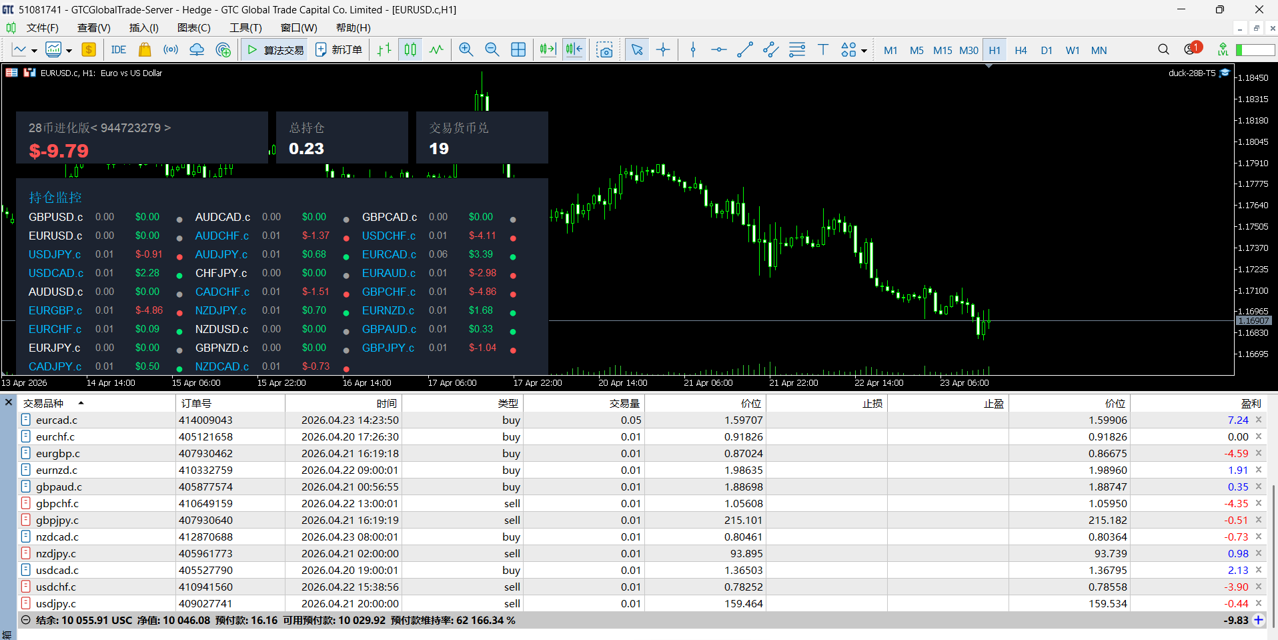Viewport: 1278px width, 640px height.
Task: Add a text label with Text tool
Action: pyautogui.click(x=822, y=50)
